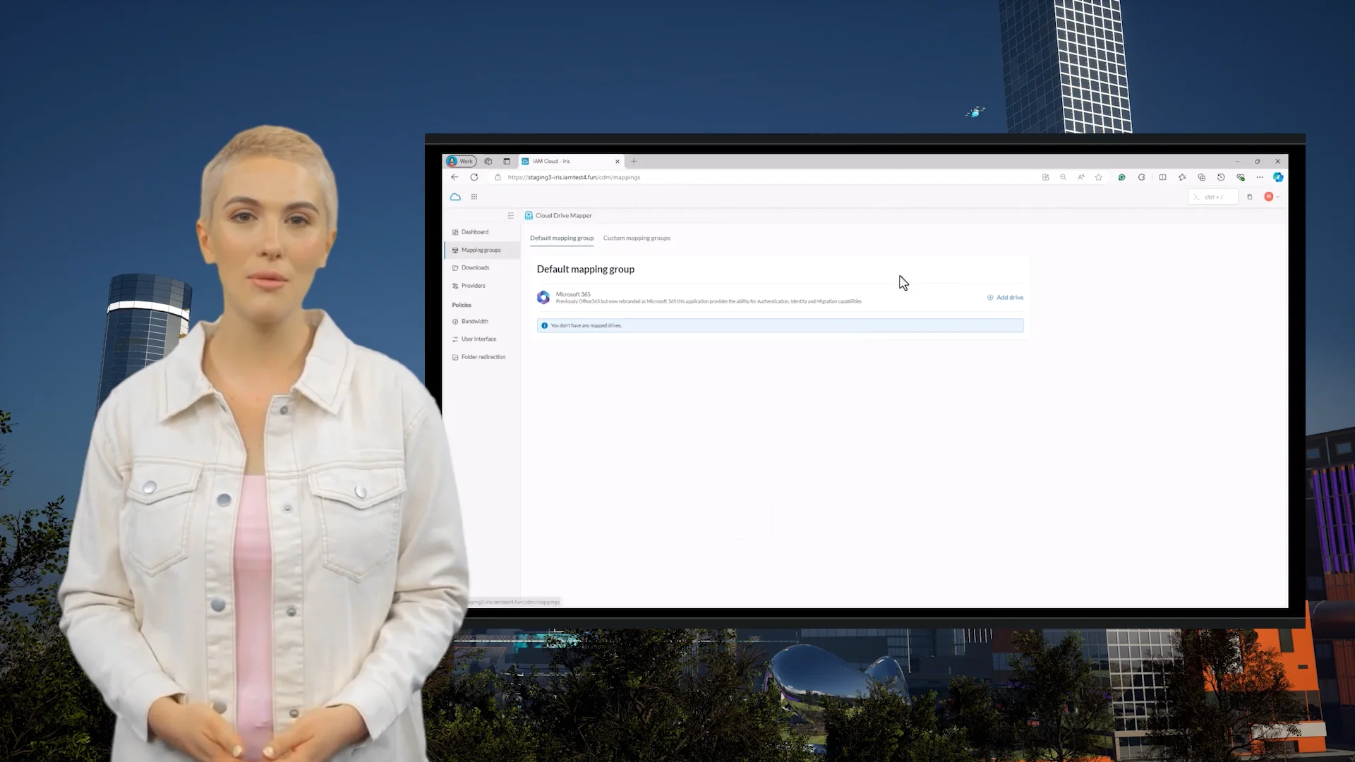Viewport: 1355px width, 762px height.
Task: Reload the page with the refresh icon
Action: 474,178
